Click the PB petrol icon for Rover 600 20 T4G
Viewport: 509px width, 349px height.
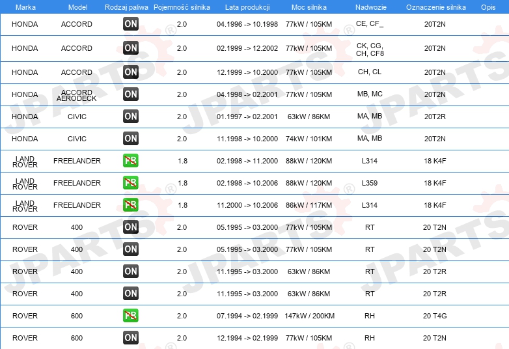(131, 315)
